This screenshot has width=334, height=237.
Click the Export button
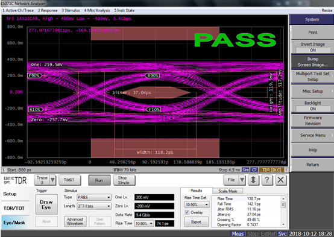[196, 222]
